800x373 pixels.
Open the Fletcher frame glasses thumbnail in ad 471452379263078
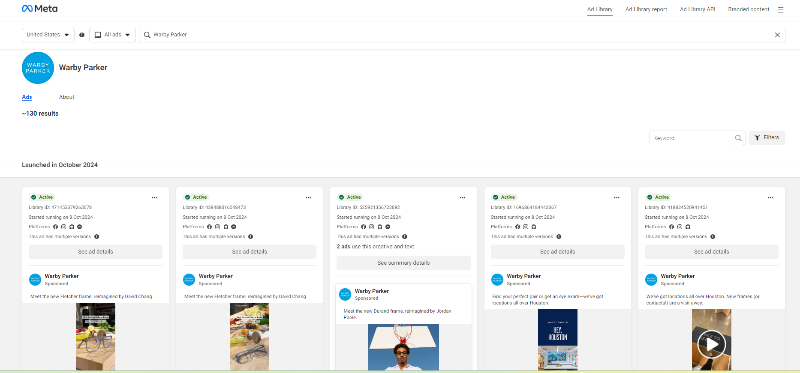click(x=96, y=337)
